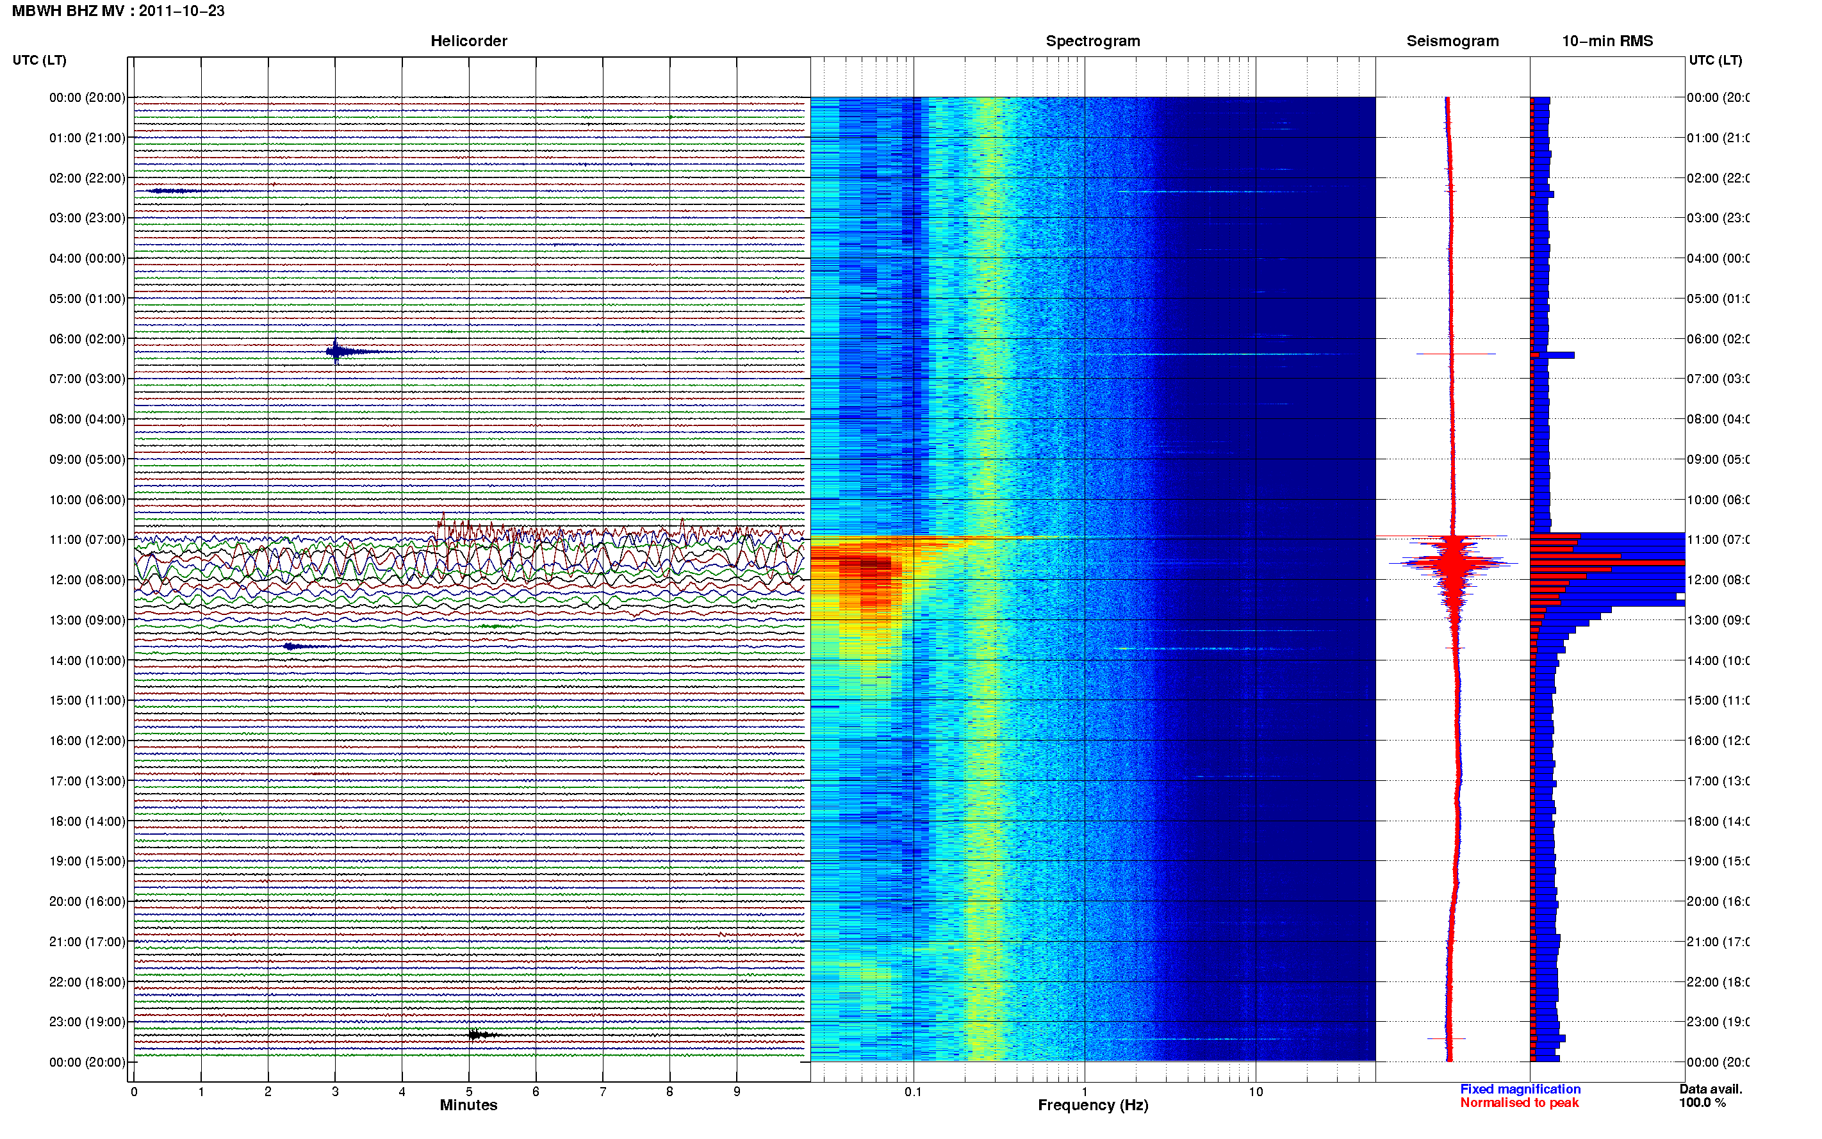The width and height of the screenshot is (1822, 1139).
Task: Click the left '11:00 (07:00)' time label
Action: pos(87,539)
